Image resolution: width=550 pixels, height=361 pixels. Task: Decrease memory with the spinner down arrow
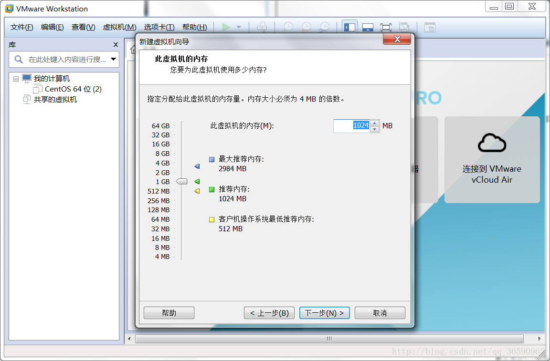[375, 129]
